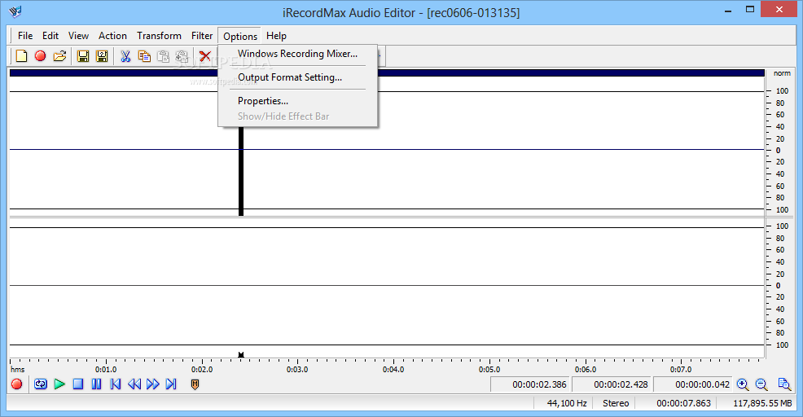Click the hms label on the time ruler
This screenshot has width=803, height=417.
(x=17, y=370)
